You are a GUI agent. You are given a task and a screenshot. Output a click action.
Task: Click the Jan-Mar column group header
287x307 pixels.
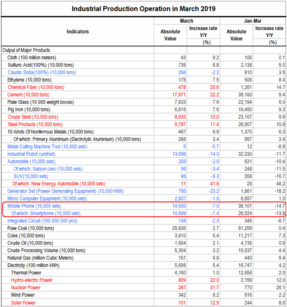[x=253, y=21]
